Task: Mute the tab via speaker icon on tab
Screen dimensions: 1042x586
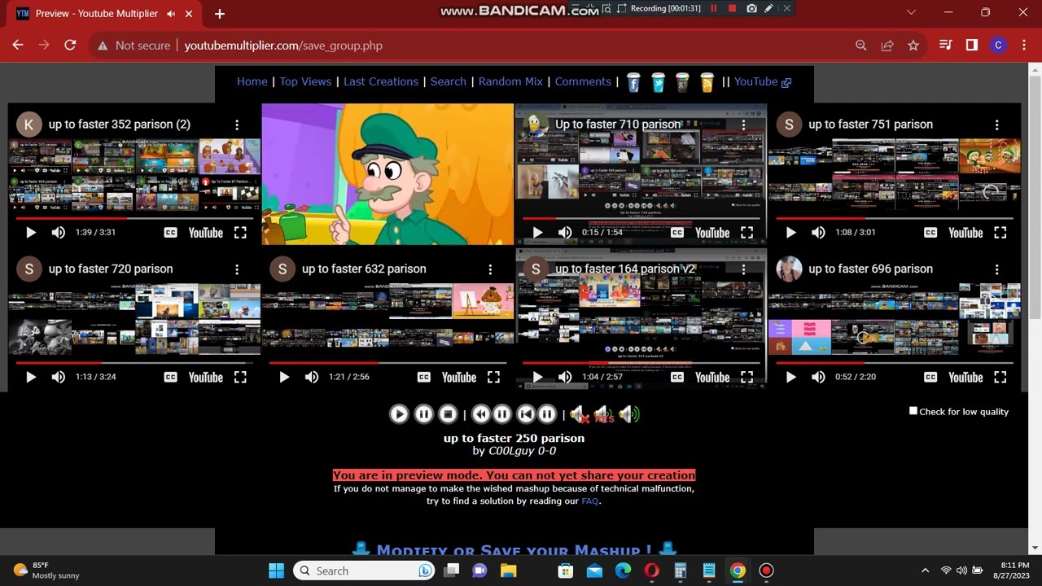Action: pyautogui.click(x=171, y=14)
